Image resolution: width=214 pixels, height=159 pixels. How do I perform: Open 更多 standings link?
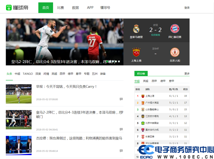point(187,74)
